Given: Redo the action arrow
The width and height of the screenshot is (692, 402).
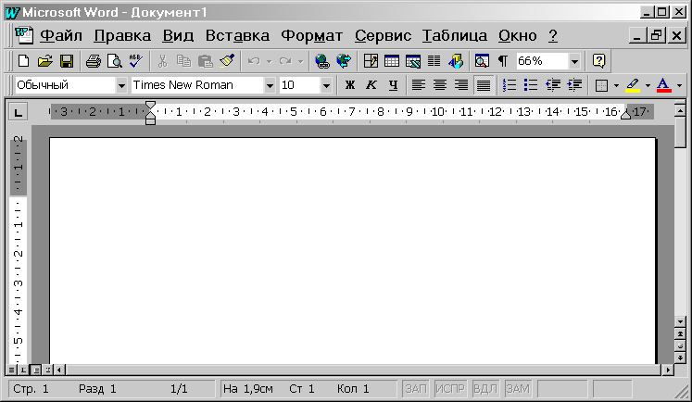Looking at the screenshot, I should (x=285, y=61).
